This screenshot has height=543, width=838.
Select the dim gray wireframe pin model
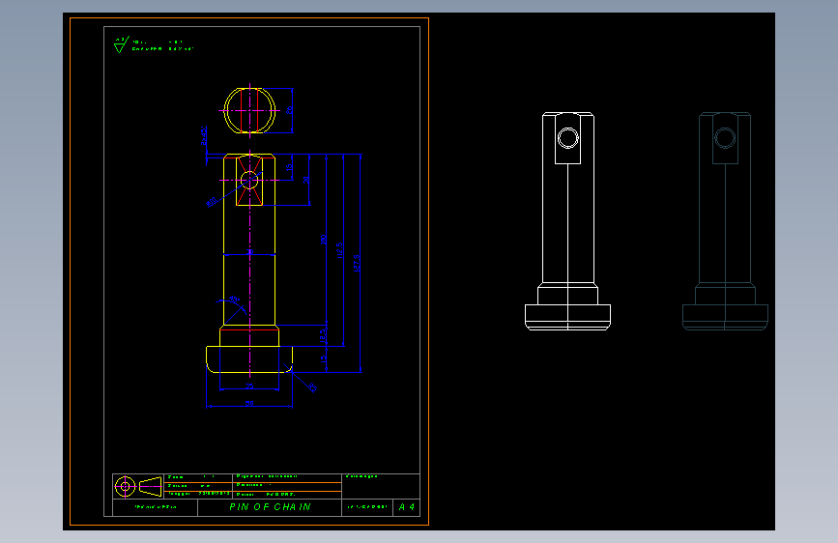[x=725, y=221]
